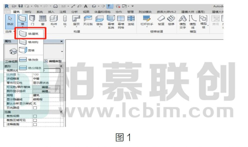
Task: Select the 门 (Door) tool
Action: 32,20
